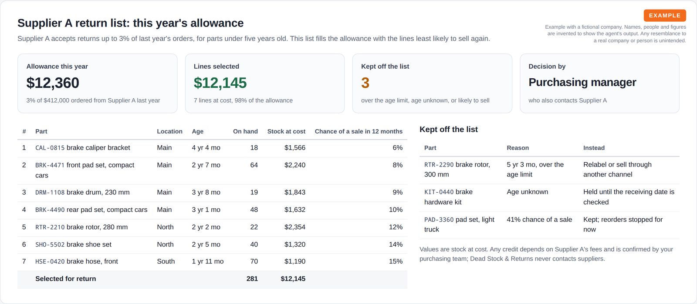Screen dimensions: 697x304
Task: Click the "Kept off the list" table heading
Action: coord(448,130)
